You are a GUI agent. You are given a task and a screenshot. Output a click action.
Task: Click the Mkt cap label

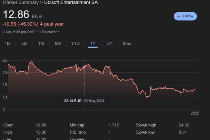click(x=77, y=125)
